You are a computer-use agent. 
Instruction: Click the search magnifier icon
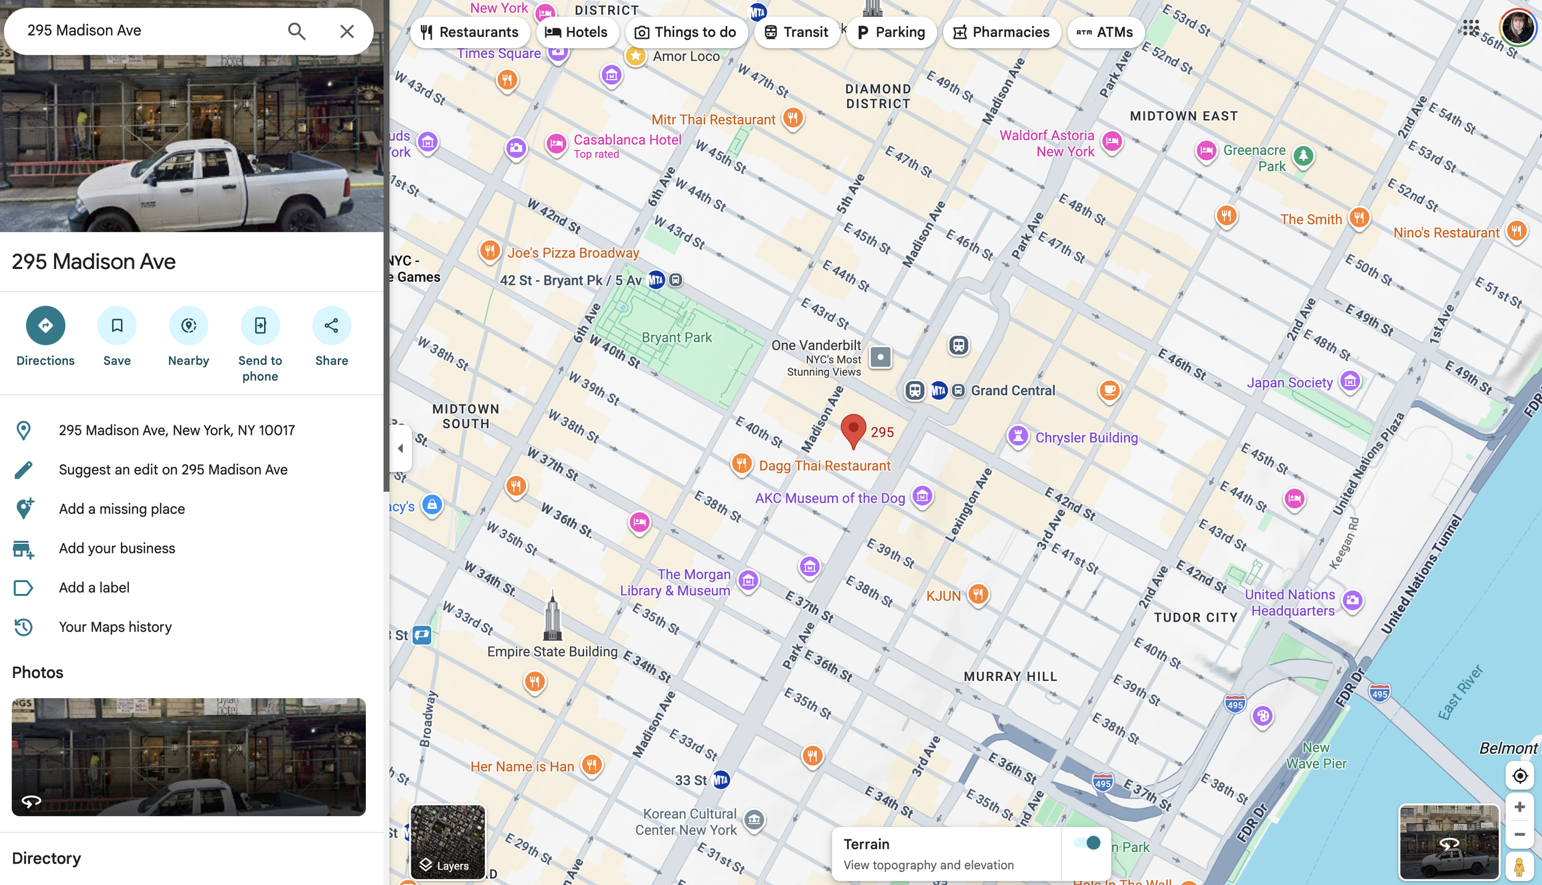point(297,31)
